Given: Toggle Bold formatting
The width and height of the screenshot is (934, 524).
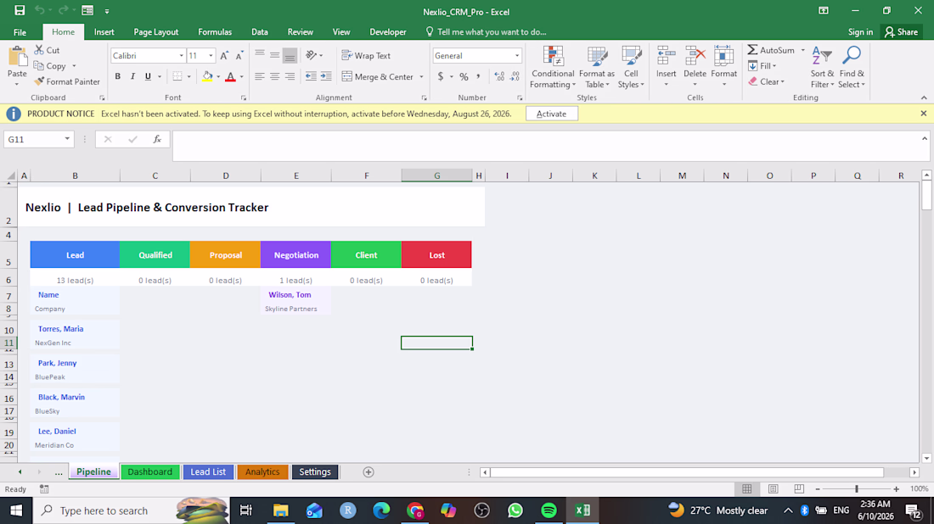Looking at the screenshot, I should (x=118, y=76).
